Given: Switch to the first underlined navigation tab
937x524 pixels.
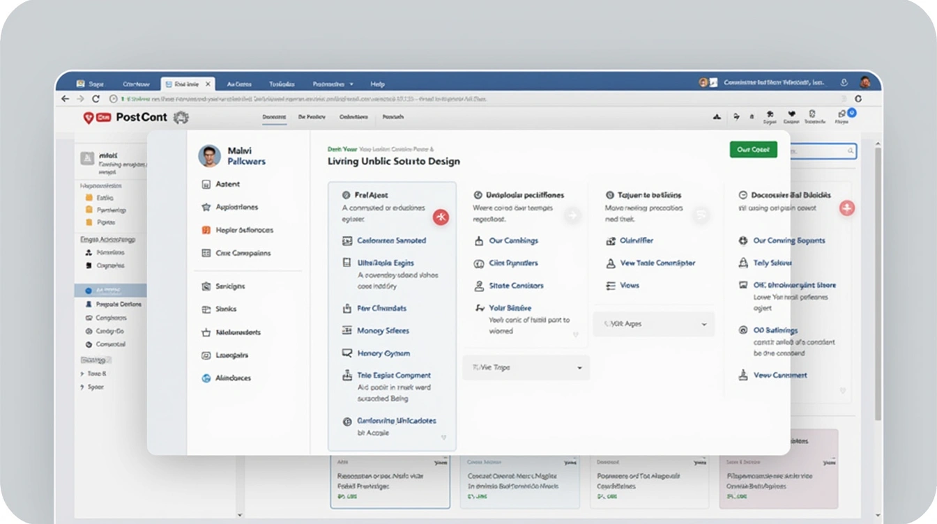Looking at the screenshot, I should point(274,118).
